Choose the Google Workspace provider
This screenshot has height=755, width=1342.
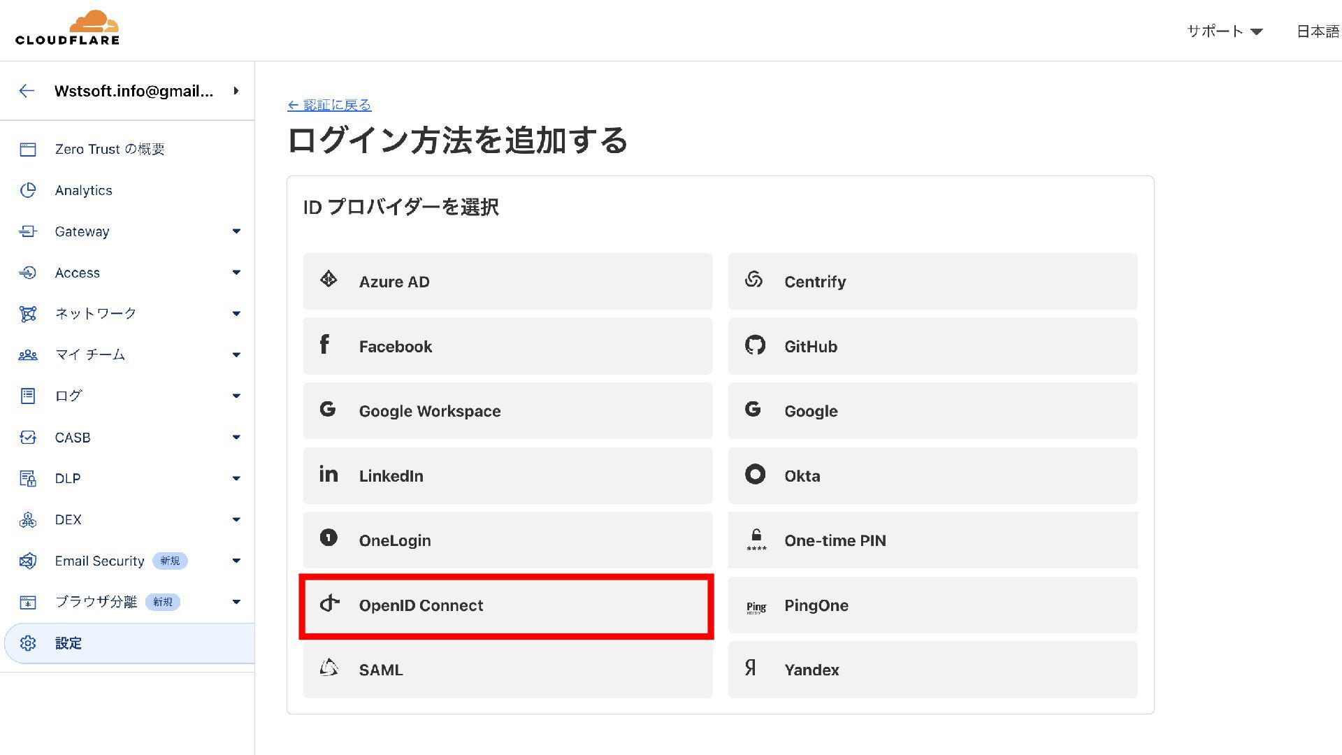pos(507,411)
